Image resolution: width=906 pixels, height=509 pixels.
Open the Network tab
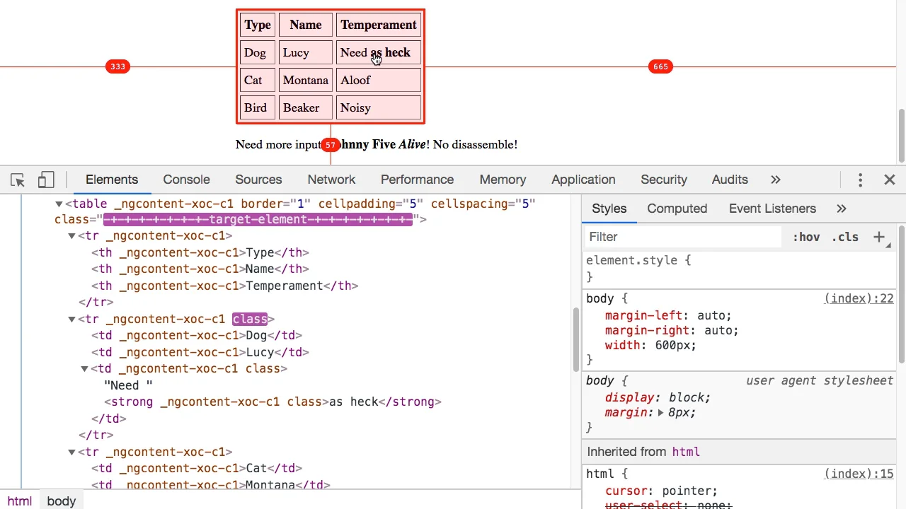point(331,180)
